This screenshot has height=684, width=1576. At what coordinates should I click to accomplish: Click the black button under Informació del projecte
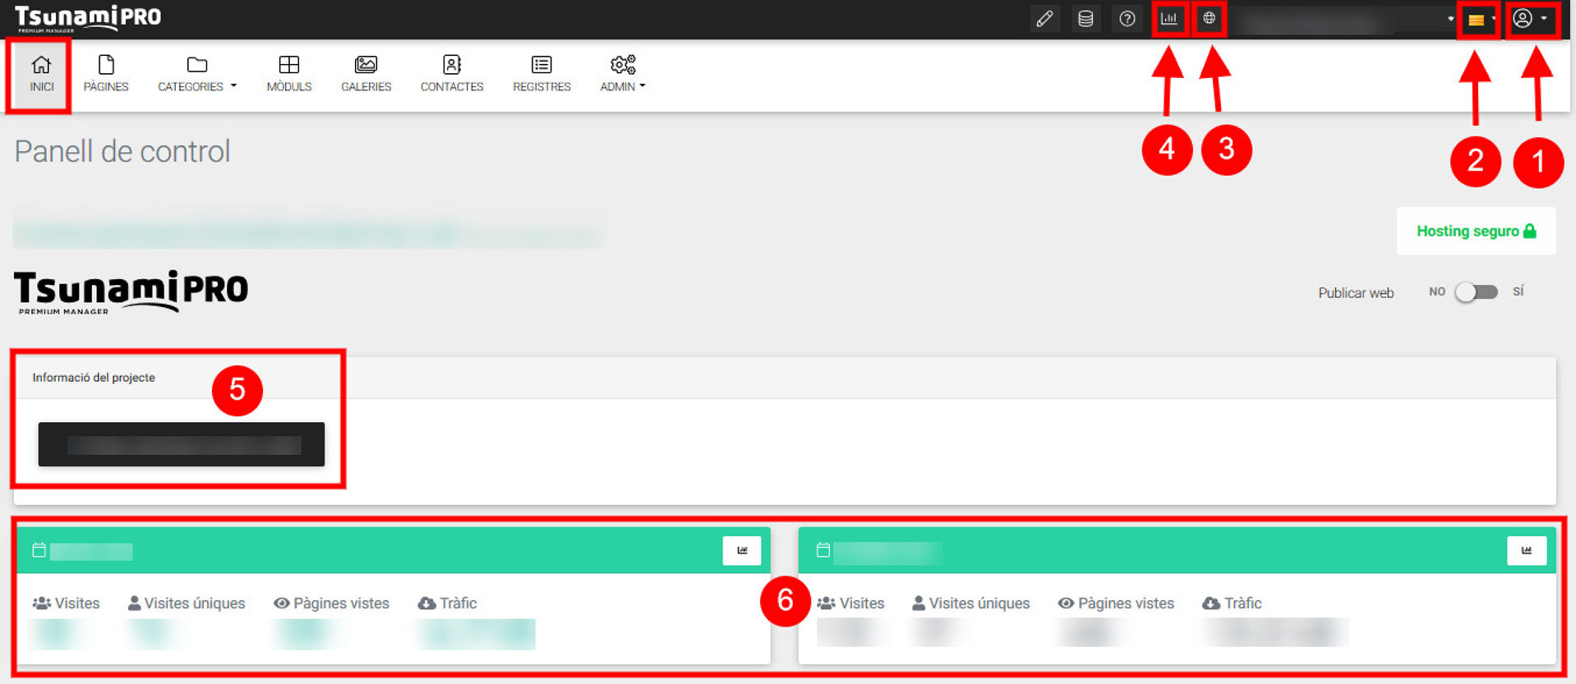[x=182, y=444]
